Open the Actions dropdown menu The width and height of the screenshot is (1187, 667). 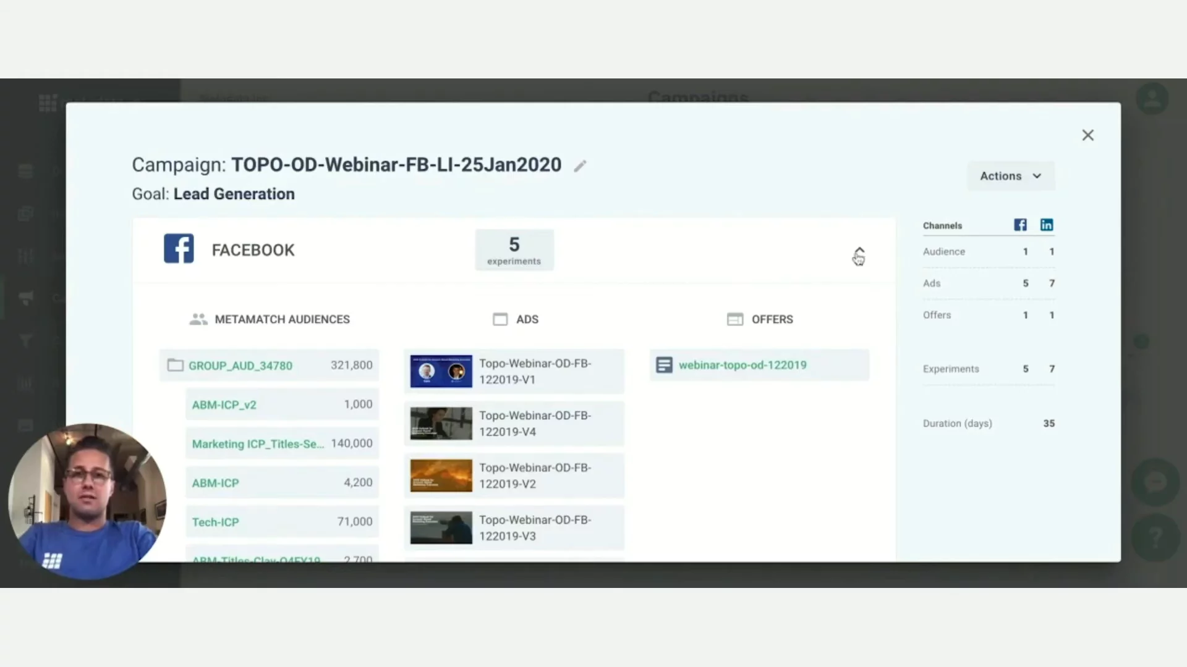[1010, 176]
